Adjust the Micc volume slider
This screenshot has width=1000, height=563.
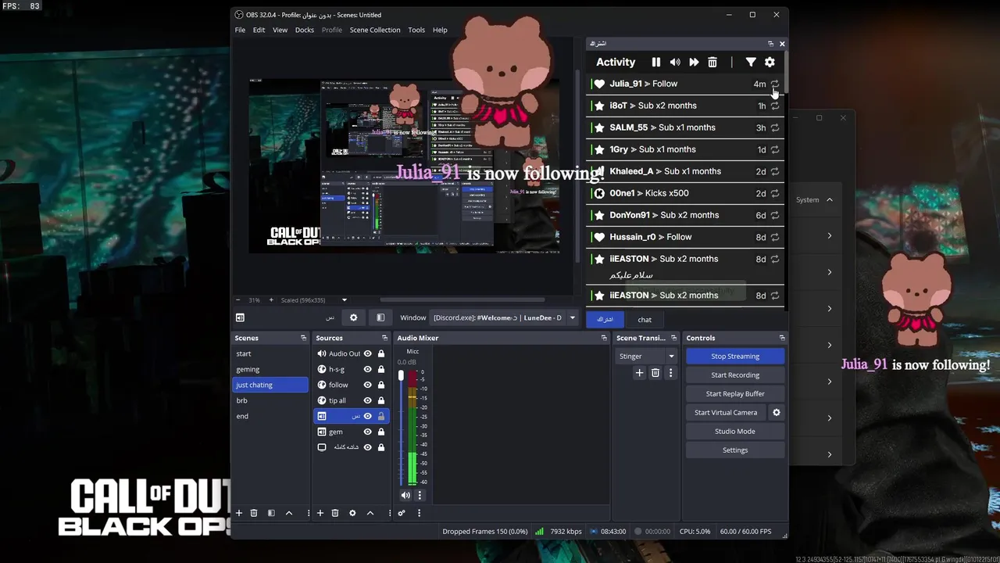tap(401, 375)
